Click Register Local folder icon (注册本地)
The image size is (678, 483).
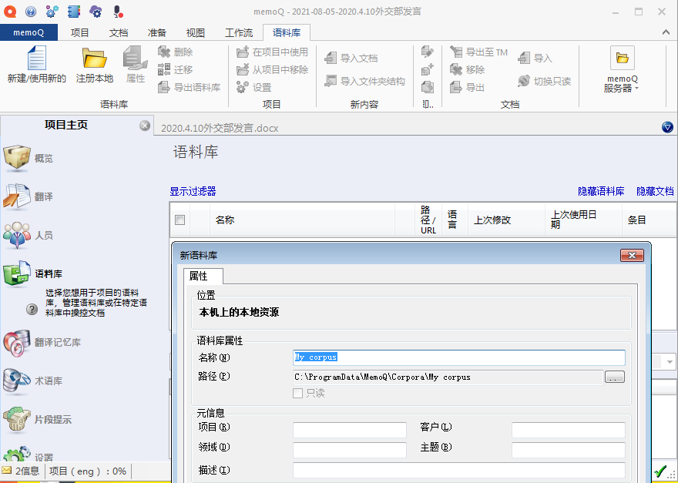[x=95, y=65]
